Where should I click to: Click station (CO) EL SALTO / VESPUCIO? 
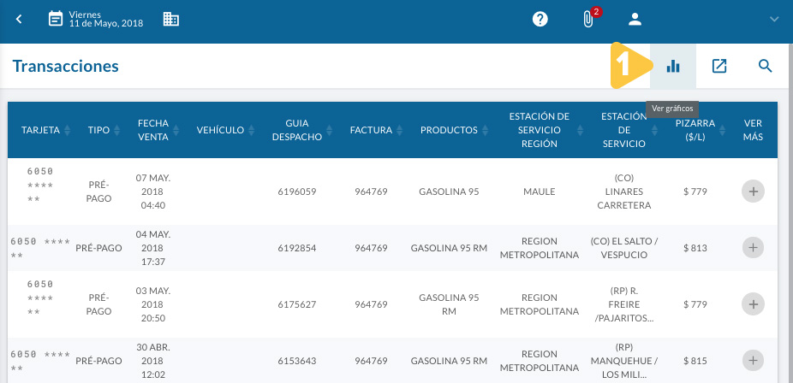pyautogui.click(x=624, y=248)
